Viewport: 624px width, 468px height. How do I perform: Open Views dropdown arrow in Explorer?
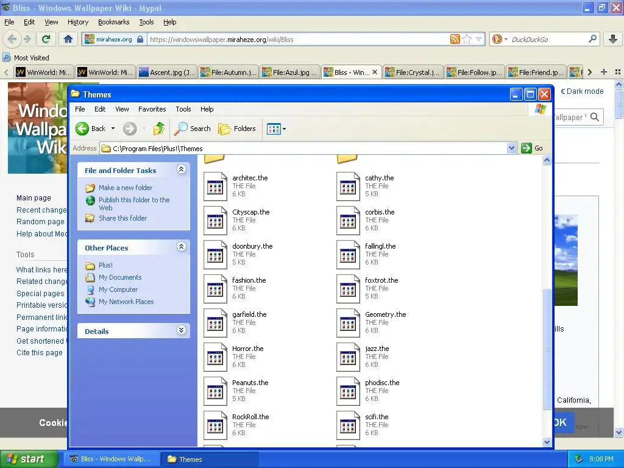pos(284,129)
